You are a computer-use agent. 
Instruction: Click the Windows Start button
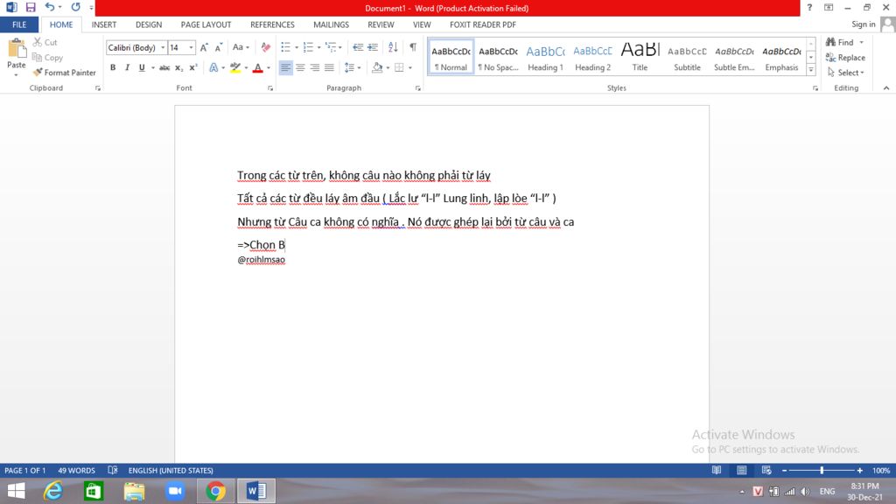pos(16,491)
